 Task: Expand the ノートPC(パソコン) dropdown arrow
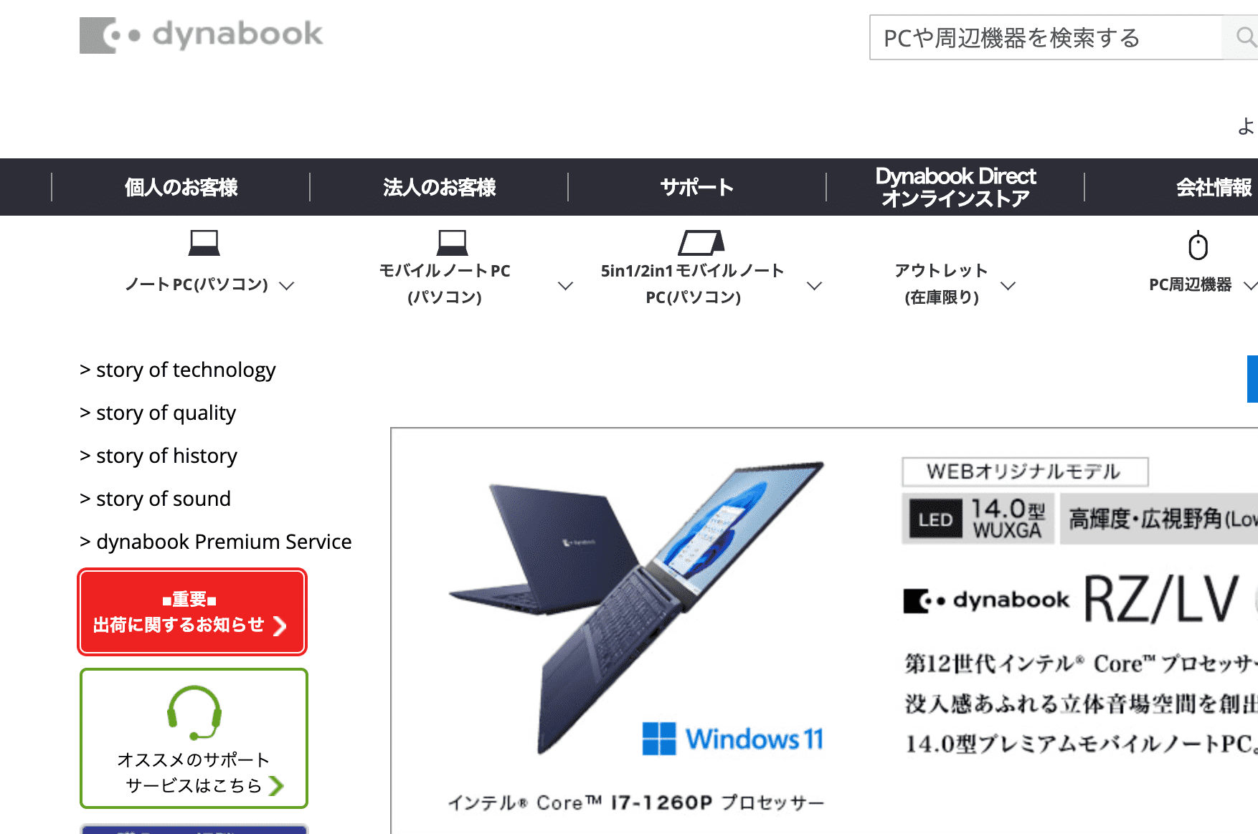[x=287, y=285]
